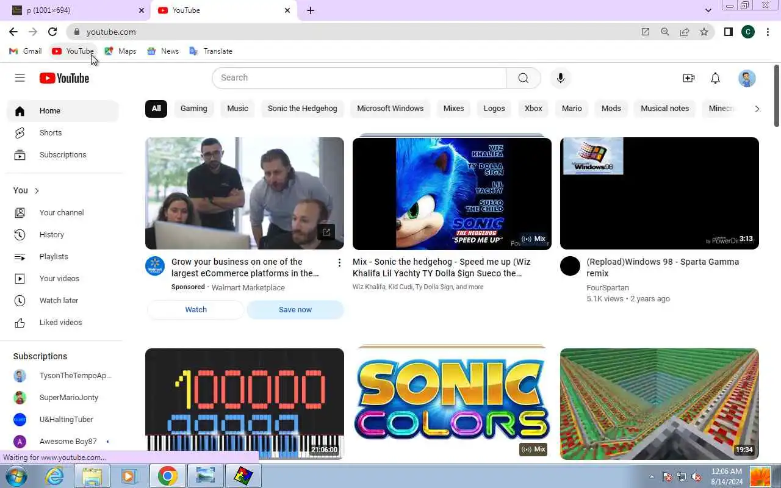Click the search magnifier button

point(524,78)
